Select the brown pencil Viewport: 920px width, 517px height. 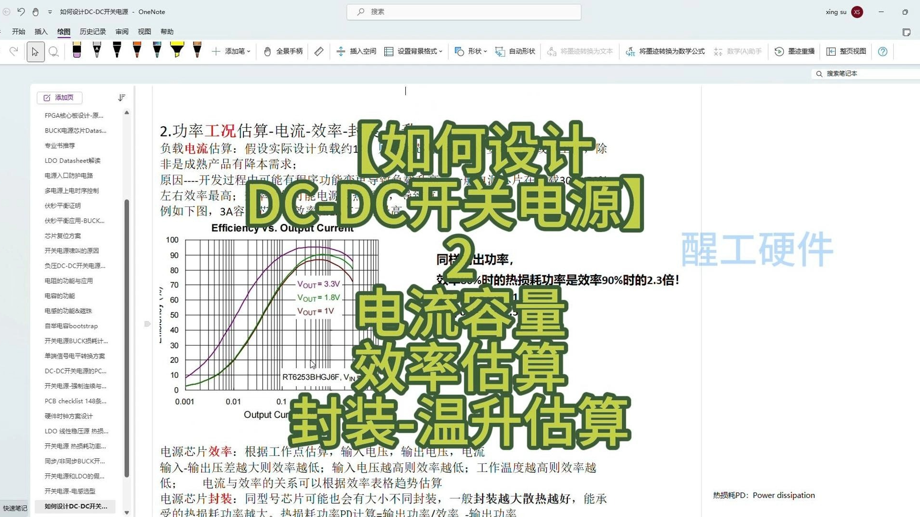coord(197,50)
